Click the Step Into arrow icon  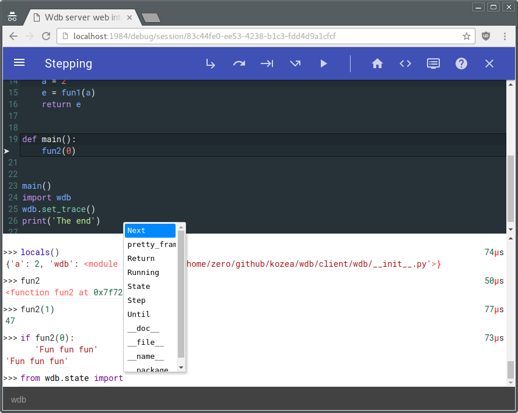(211, 63)
